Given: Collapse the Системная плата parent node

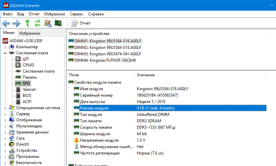Looking at the screenshot, I should 5,53.
